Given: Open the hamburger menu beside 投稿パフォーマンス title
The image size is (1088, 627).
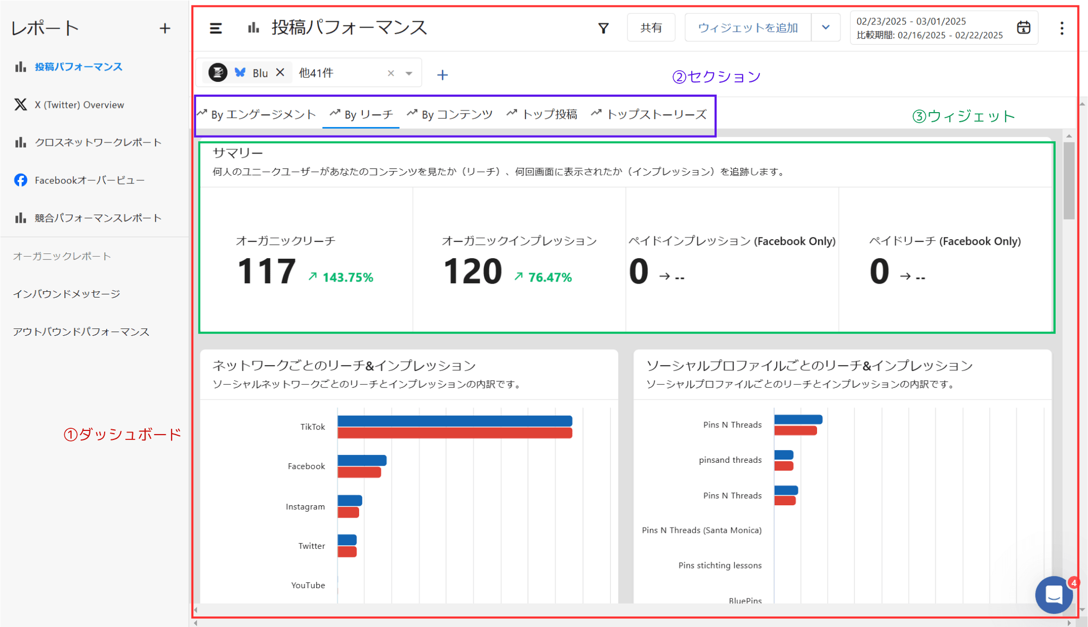Looking at the screenshot, I should [x=215, y=28].
